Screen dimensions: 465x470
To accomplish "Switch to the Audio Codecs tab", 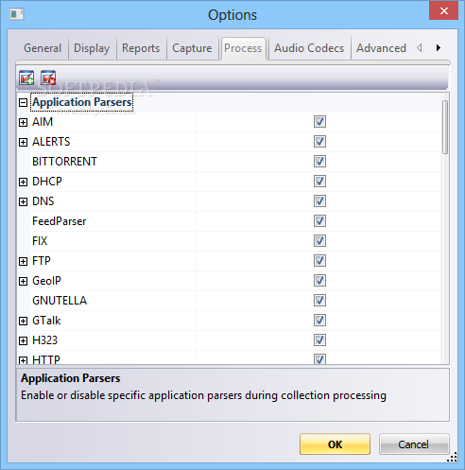I will [309, 48].
